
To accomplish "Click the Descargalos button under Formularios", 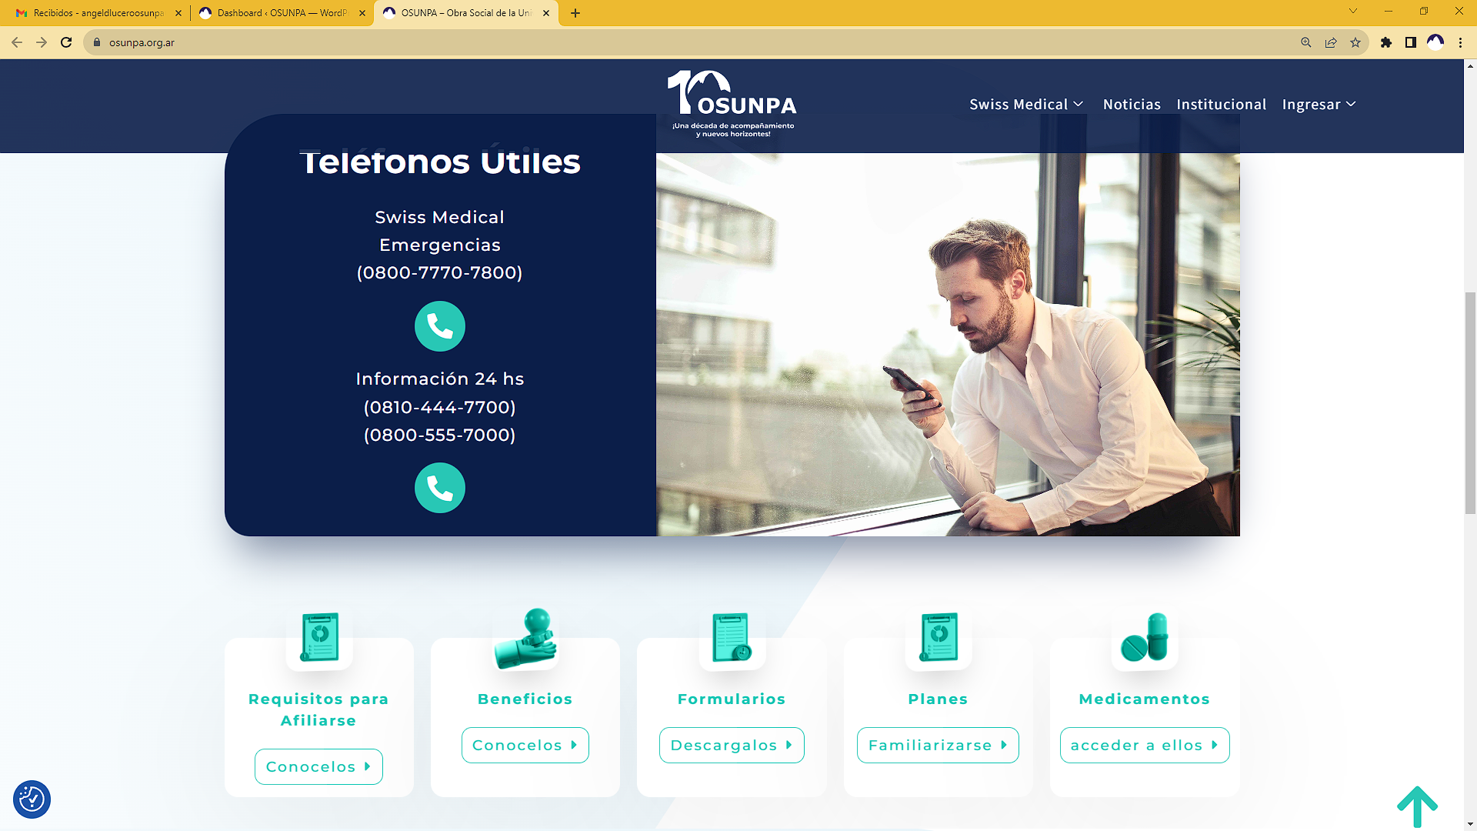I will pyautogui.click(x=732, y=746).
